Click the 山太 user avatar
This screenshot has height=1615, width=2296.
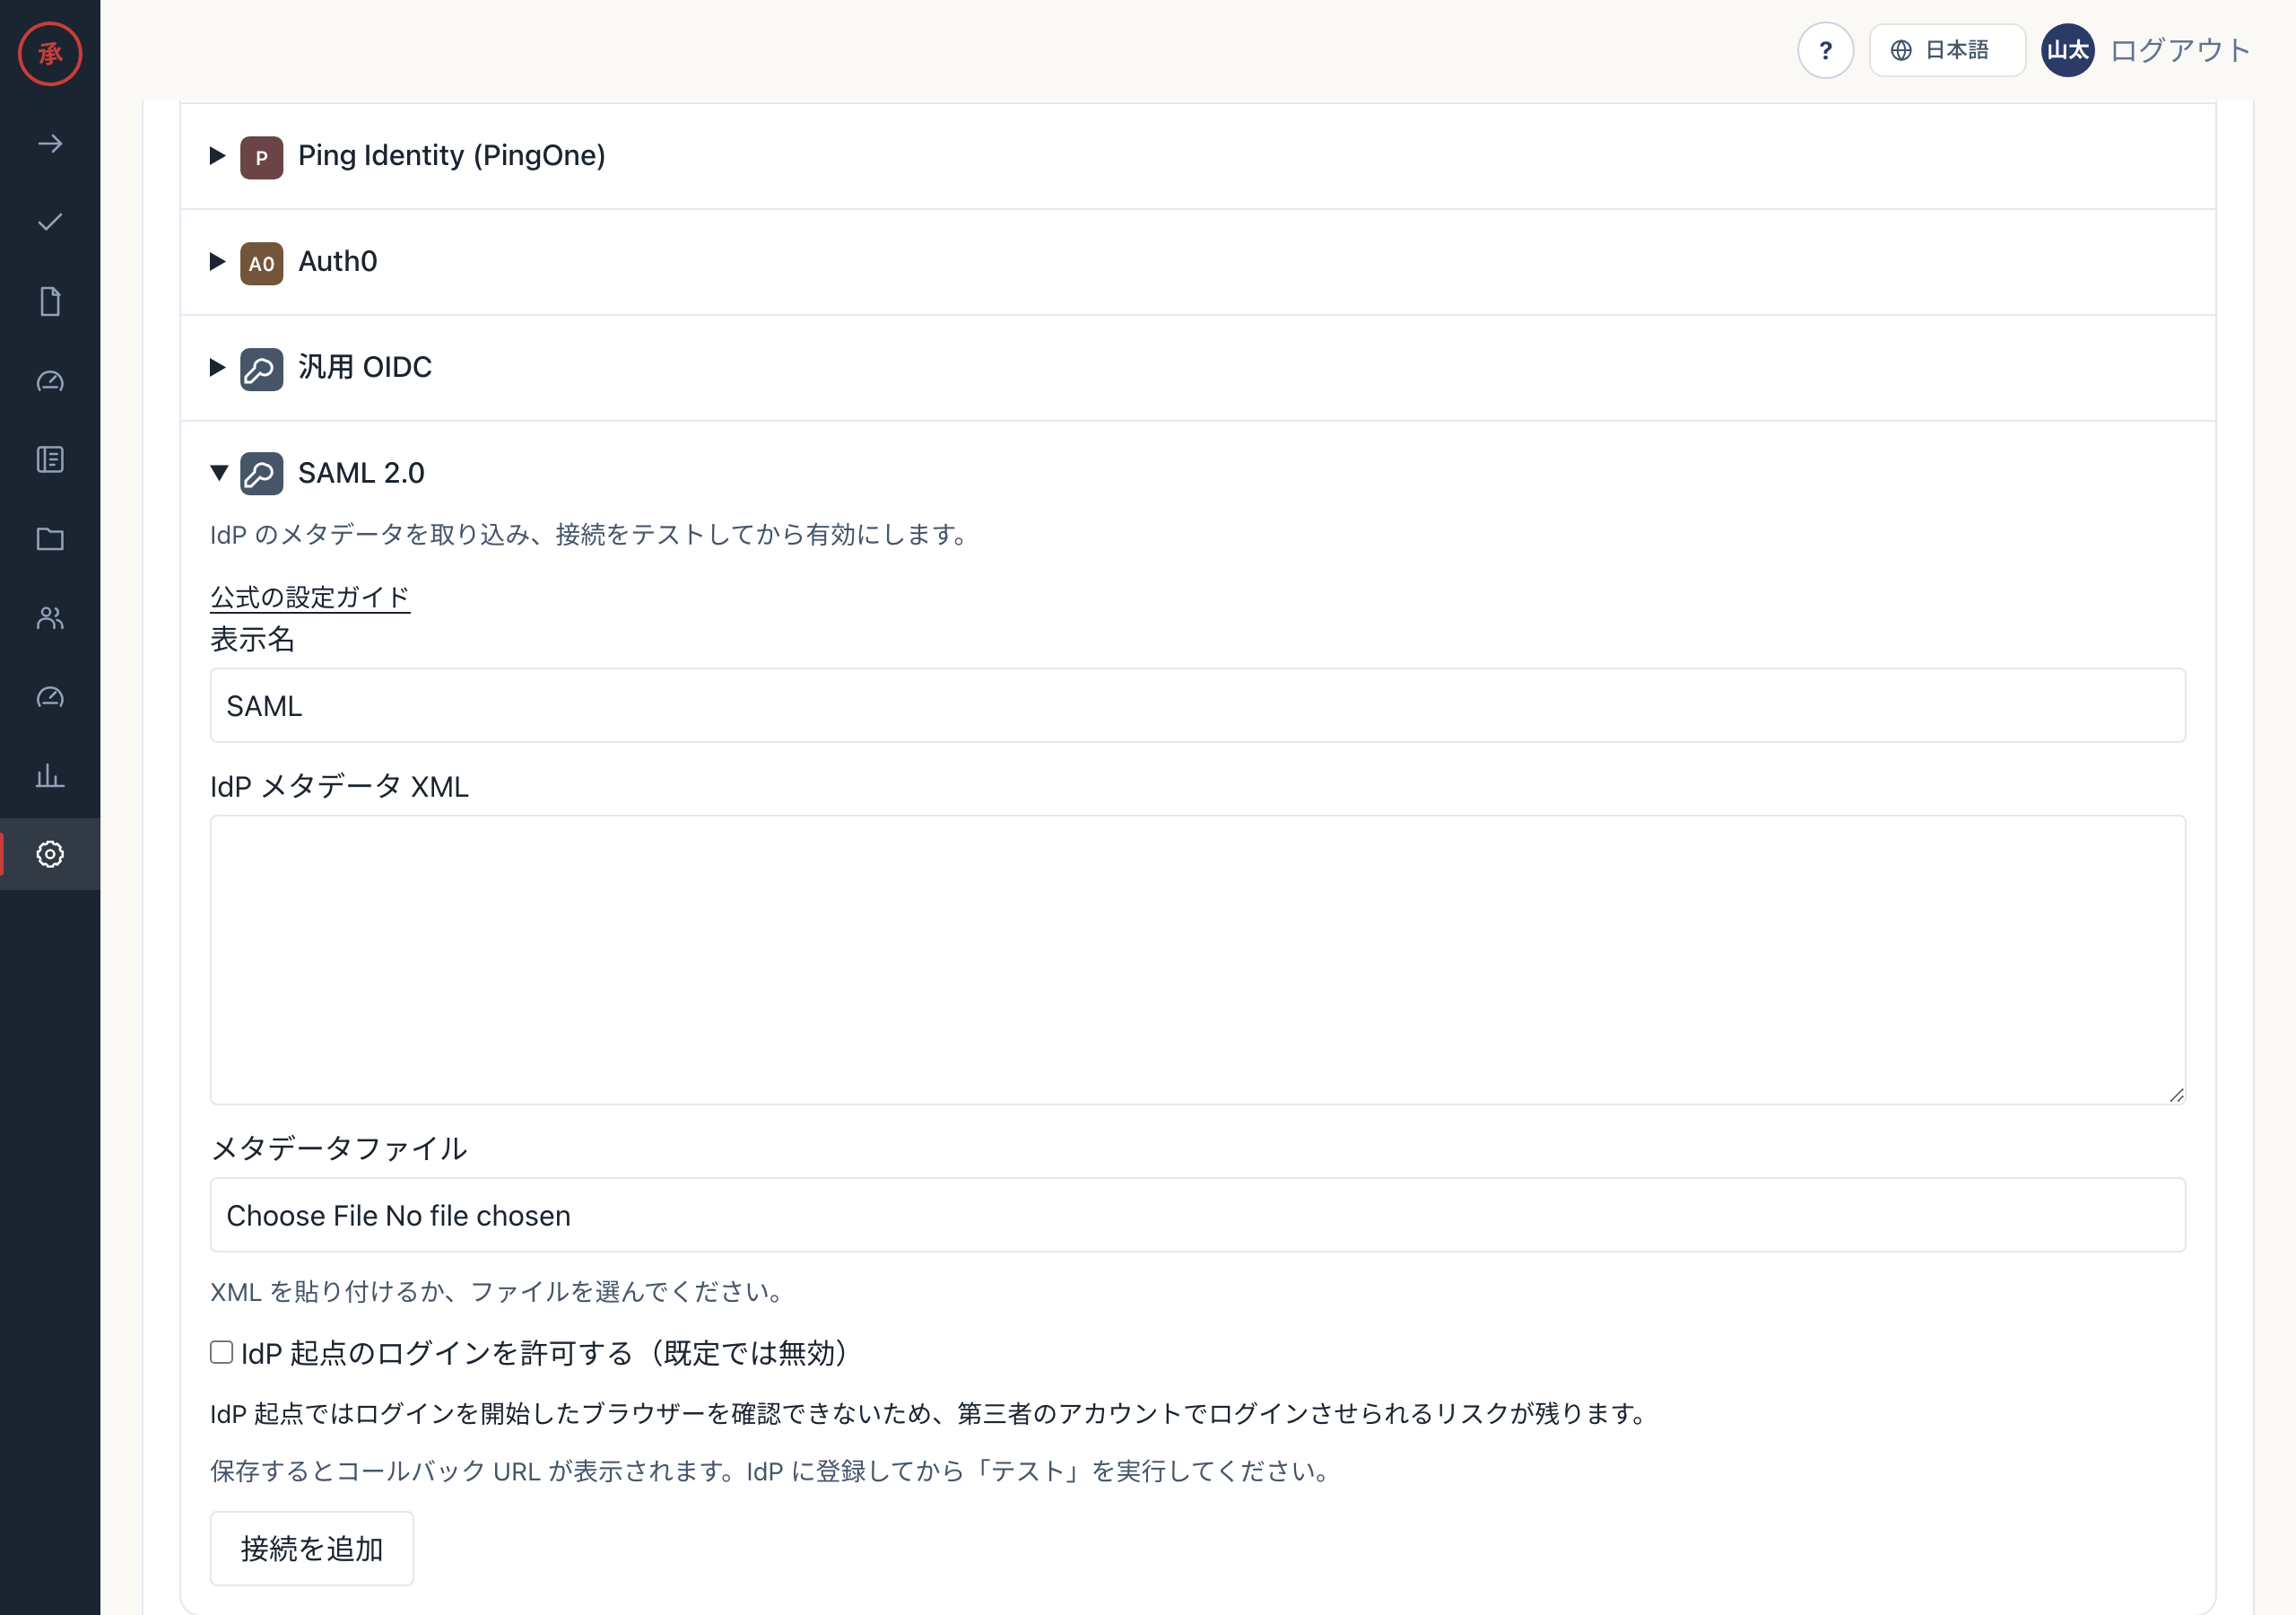coord(2067,50)
